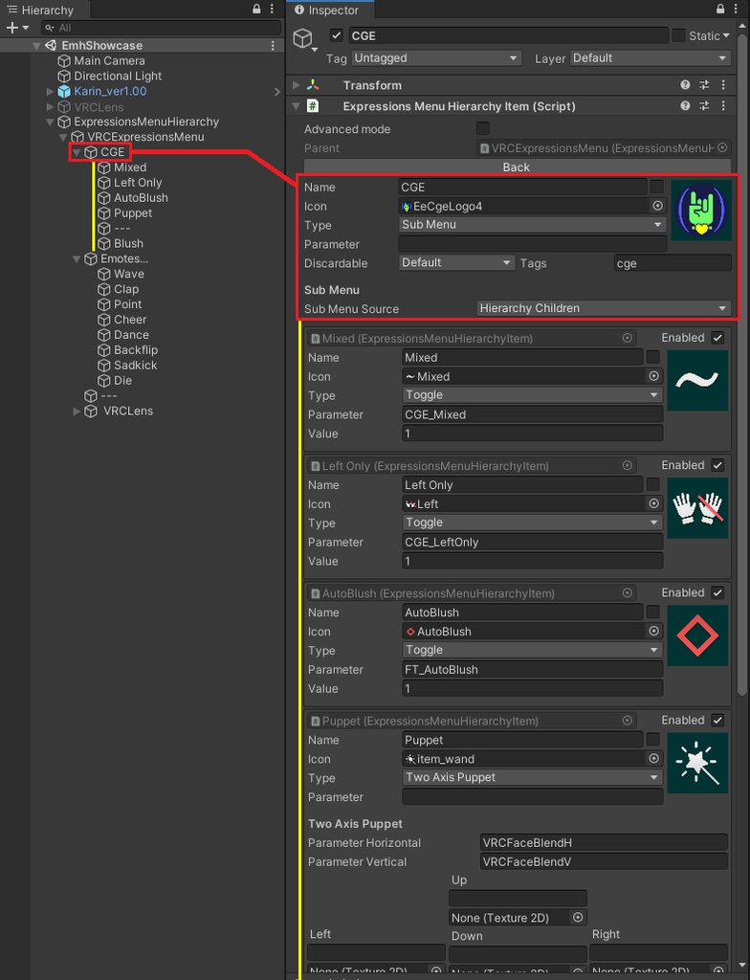Expand the Transform component
Screen dimensions: 750x980
(297, 85)
